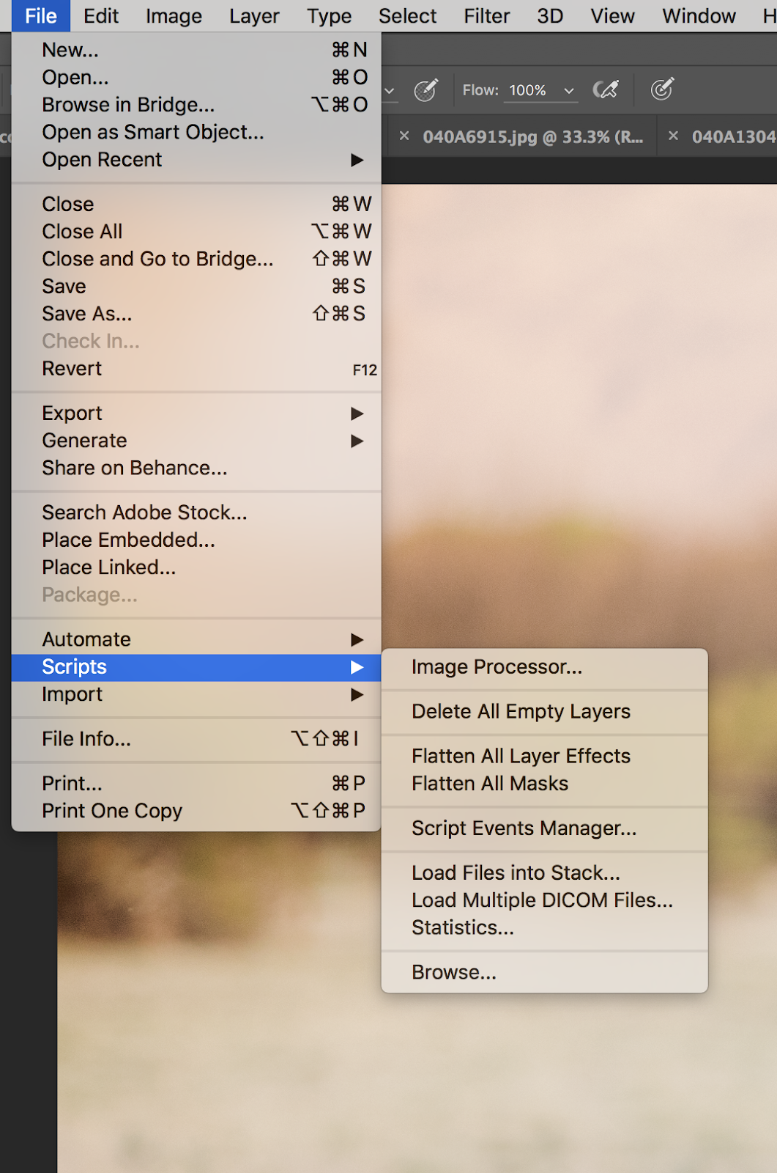Open the Type menu
This screenshot has height=1173, width=777.
[x=329, y=15]
